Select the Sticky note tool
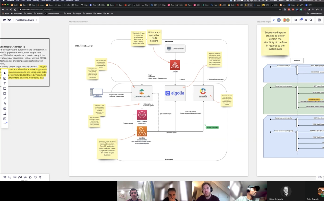 tap(5, 93)
